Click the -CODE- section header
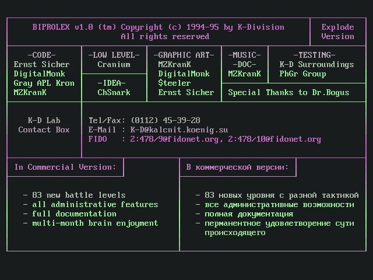This screenshot has height=280, width=373. tap(42, 55)
